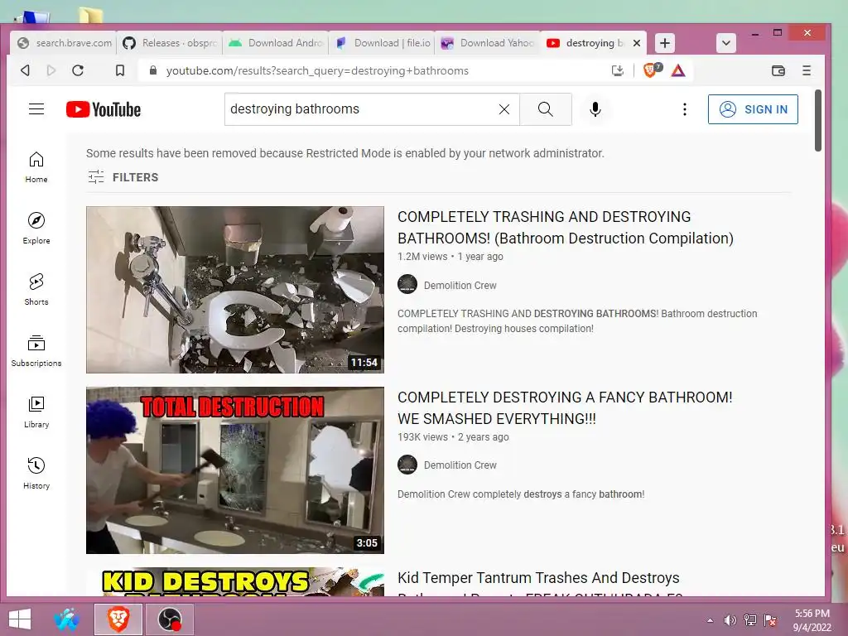Open Brave Wallet icon
This screenshot has height=636, width=848.
778,70
